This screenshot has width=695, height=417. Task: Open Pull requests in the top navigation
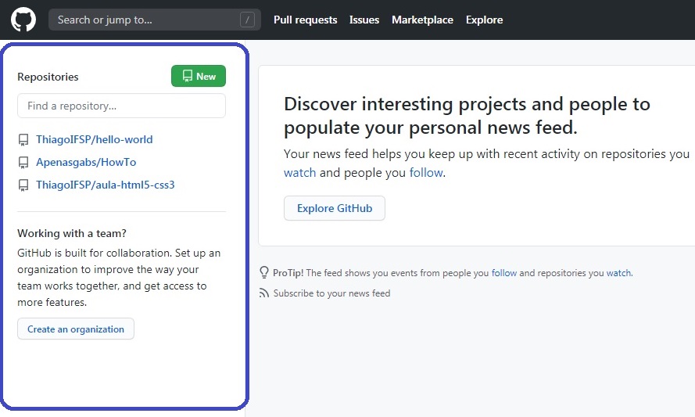306,20
